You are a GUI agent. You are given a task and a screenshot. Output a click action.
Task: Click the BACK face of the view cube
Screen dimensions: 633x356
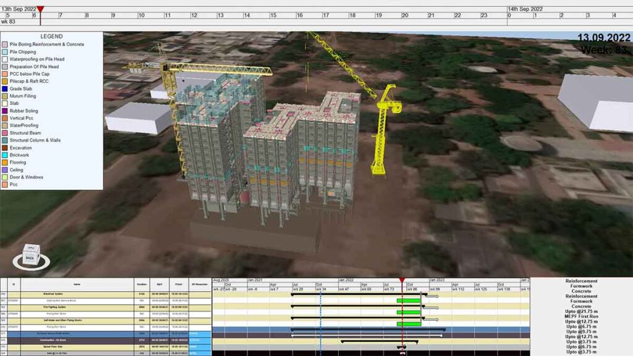click(30, 257)
